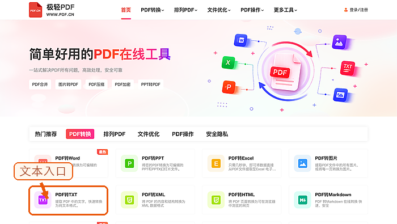Click the PPT转PDF quick link button
The width and height of the screenshot is (397, 224).
(151, 84)
